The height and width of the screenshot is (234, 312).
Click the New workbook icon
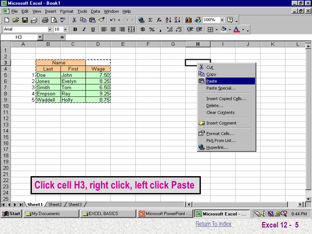(x=6, y=20)
